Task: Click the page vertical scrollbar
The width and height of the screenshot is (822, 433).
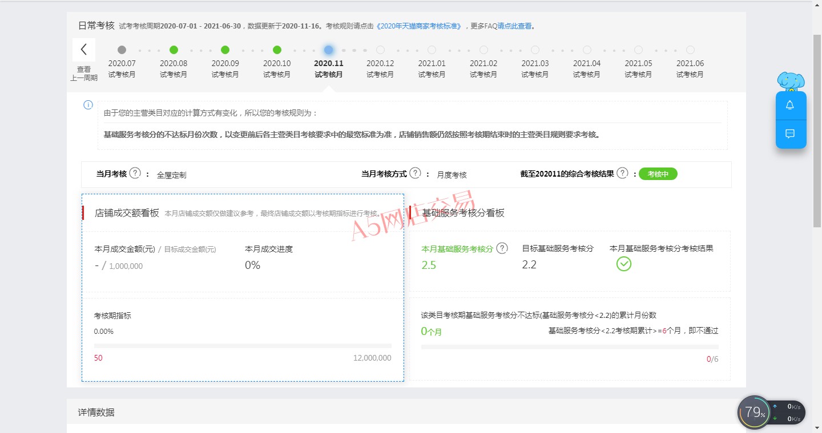Action: click(817, 130)
